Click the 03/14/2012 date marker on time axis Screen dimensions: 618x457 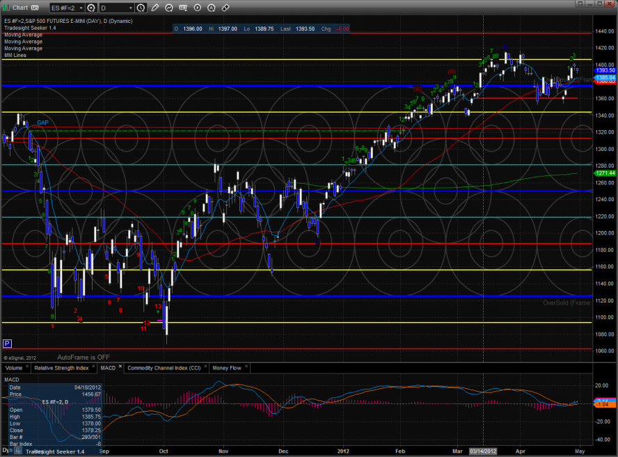[x=484, y=451]
